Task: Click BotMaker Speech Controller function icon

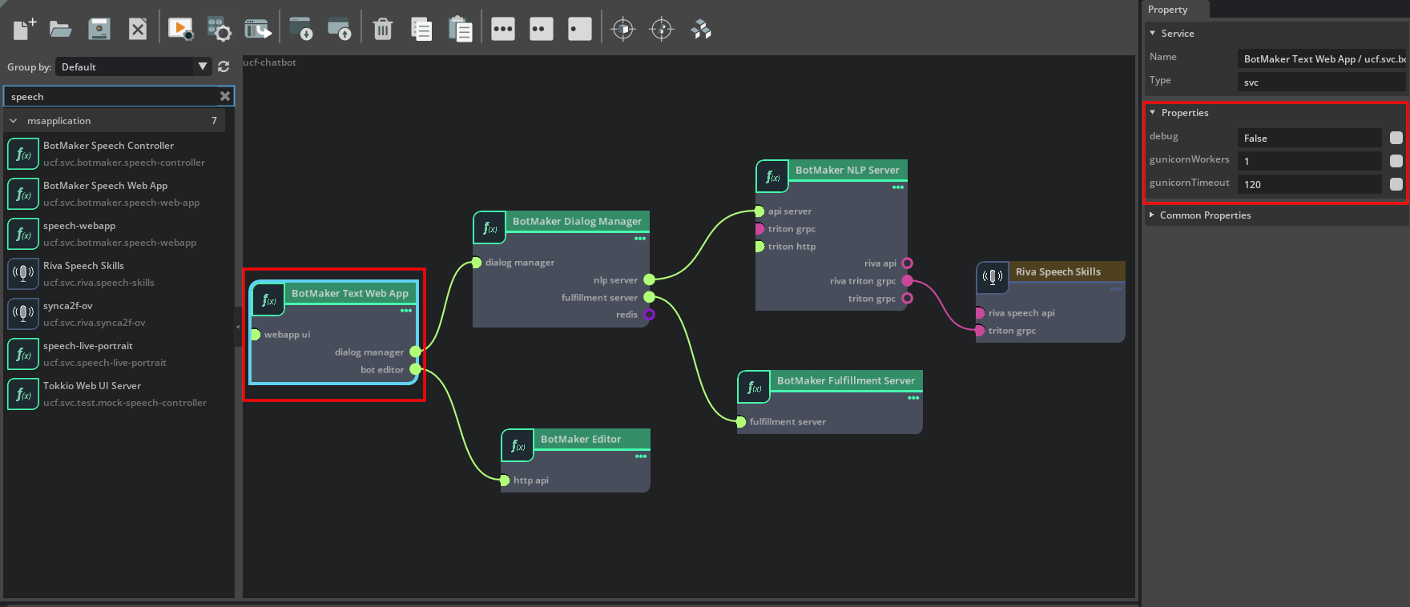Action: click(23, 154)
